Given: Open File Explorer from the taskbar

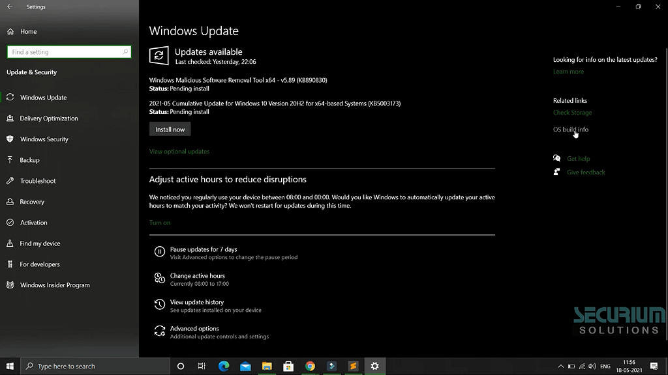Looking at the screenshot, I should 267,366.
